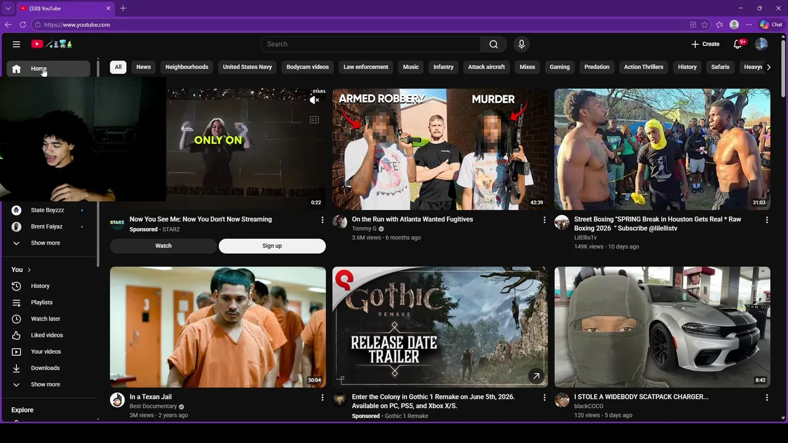Show more category chips with the arrow
The image size is (788, 443).
click(768, 67)
